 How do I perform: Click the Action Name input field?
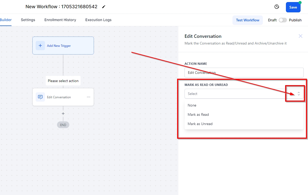[244, 73]
